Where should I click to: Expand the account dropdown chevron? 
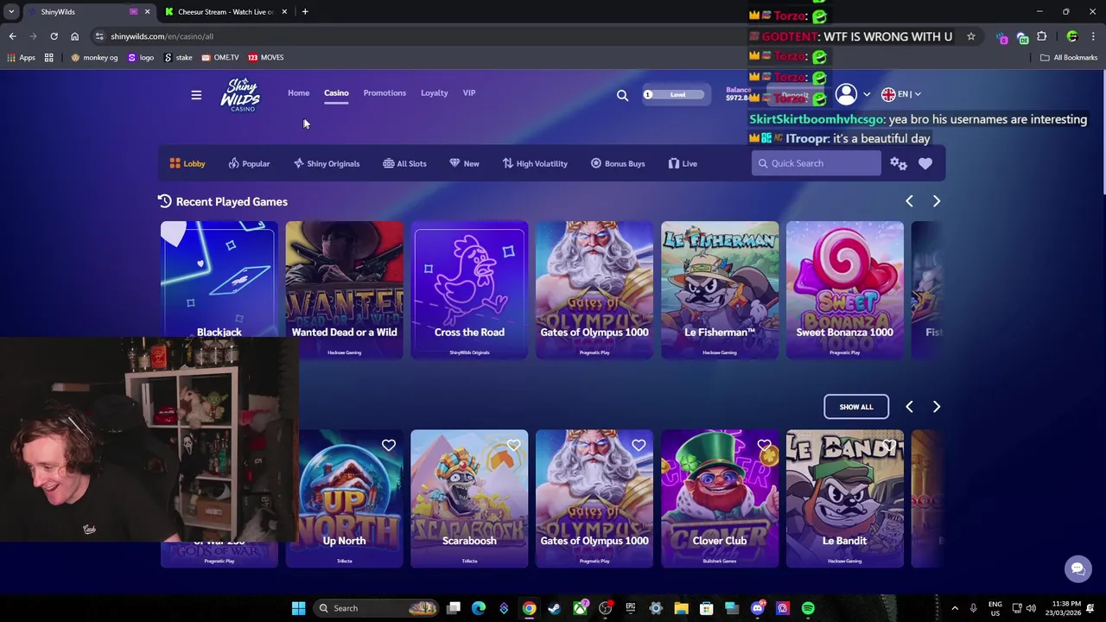tap(867, 94)
